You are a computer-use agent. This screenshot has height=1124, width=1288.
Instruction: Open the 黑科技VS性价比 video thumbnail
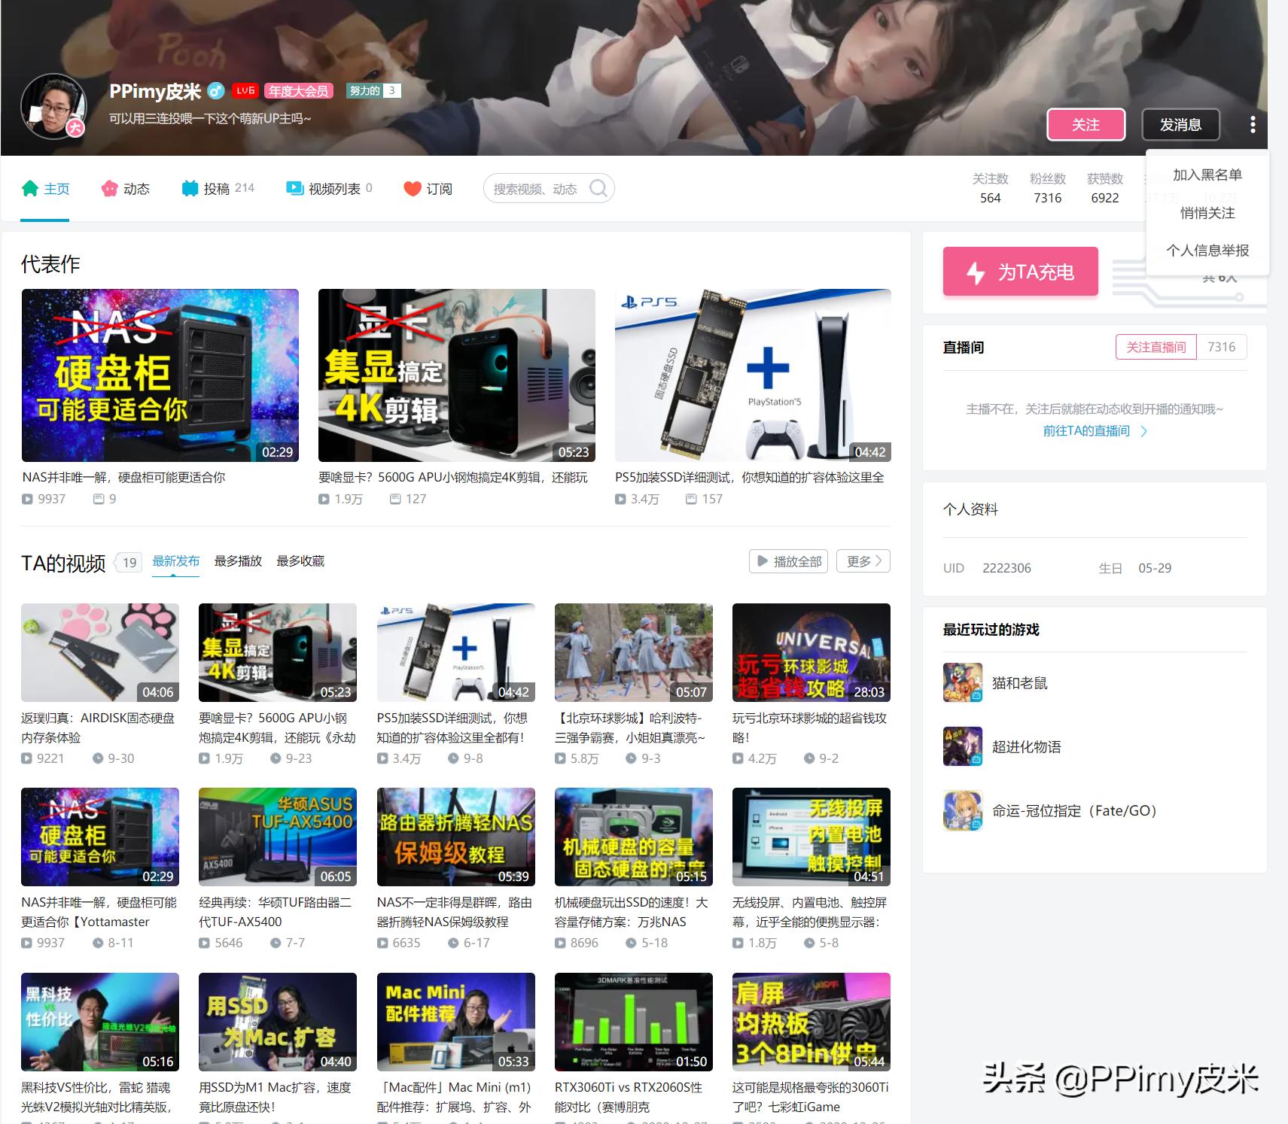[x=100, y=1022]
